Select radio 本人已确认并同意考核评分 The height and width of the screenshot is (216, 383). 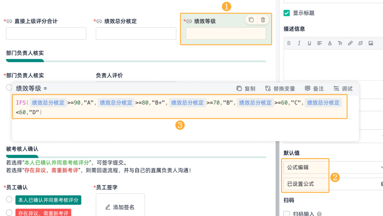(9, 200)
